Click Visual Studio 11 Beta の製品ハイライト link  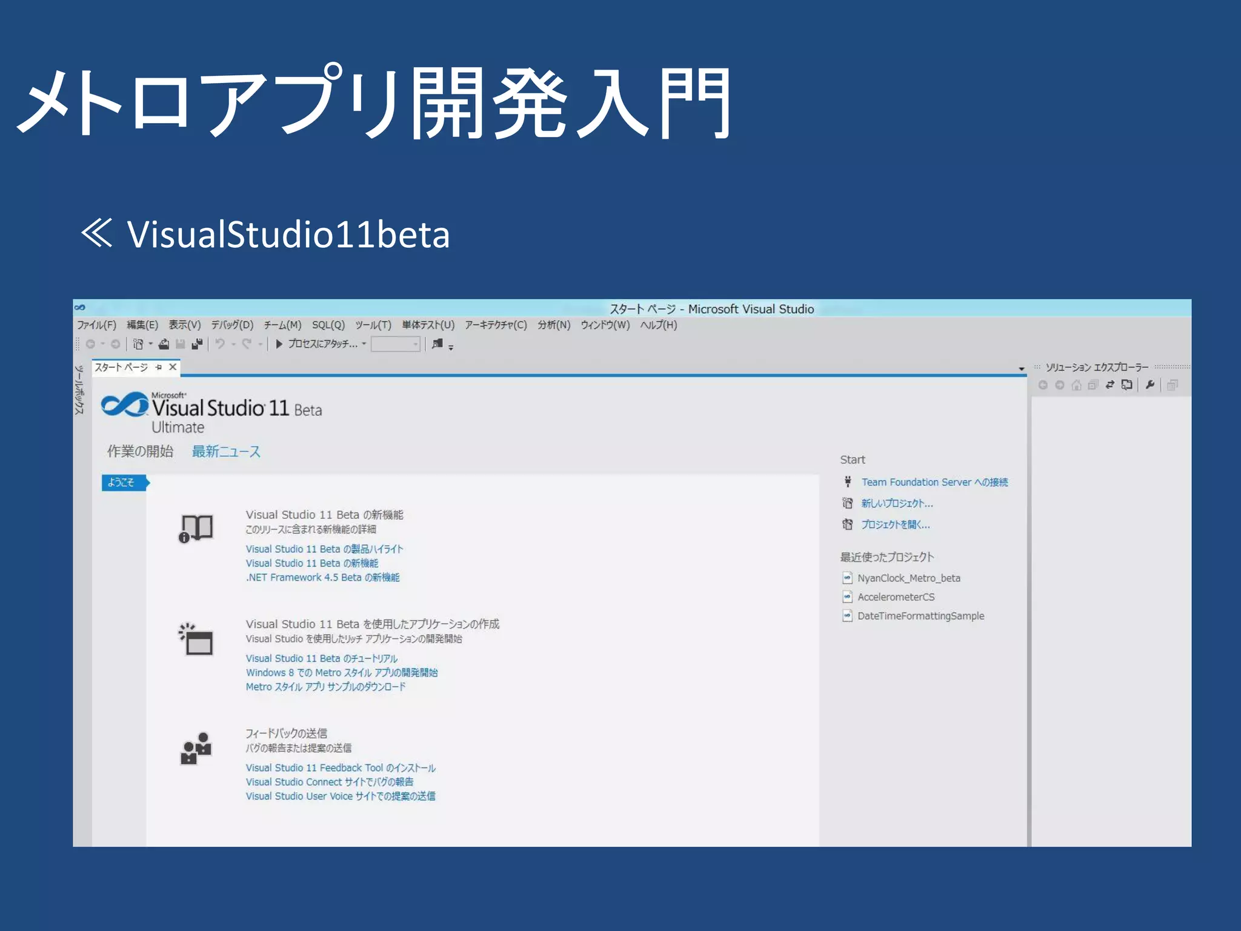click(x=324, y=549)
